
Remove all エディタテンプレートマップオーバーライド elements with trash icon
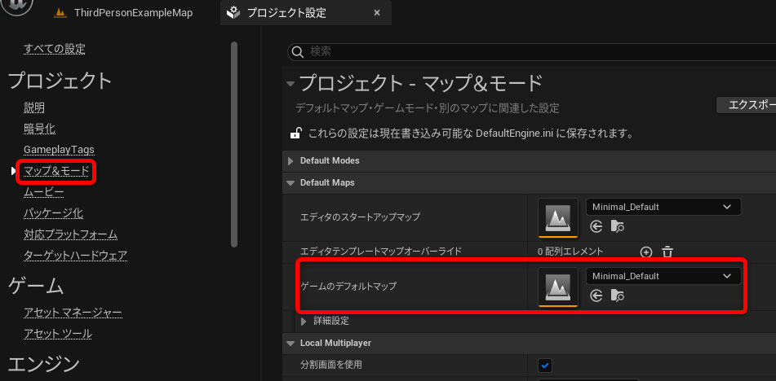tap(667, 252)
